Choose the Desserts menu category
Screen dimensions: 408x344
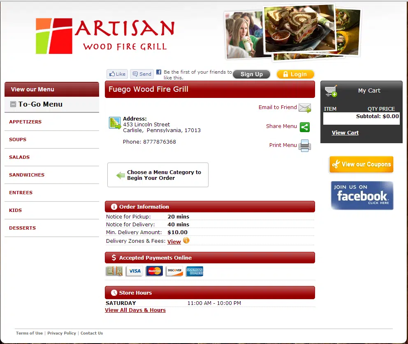click(x=23, y=228)
